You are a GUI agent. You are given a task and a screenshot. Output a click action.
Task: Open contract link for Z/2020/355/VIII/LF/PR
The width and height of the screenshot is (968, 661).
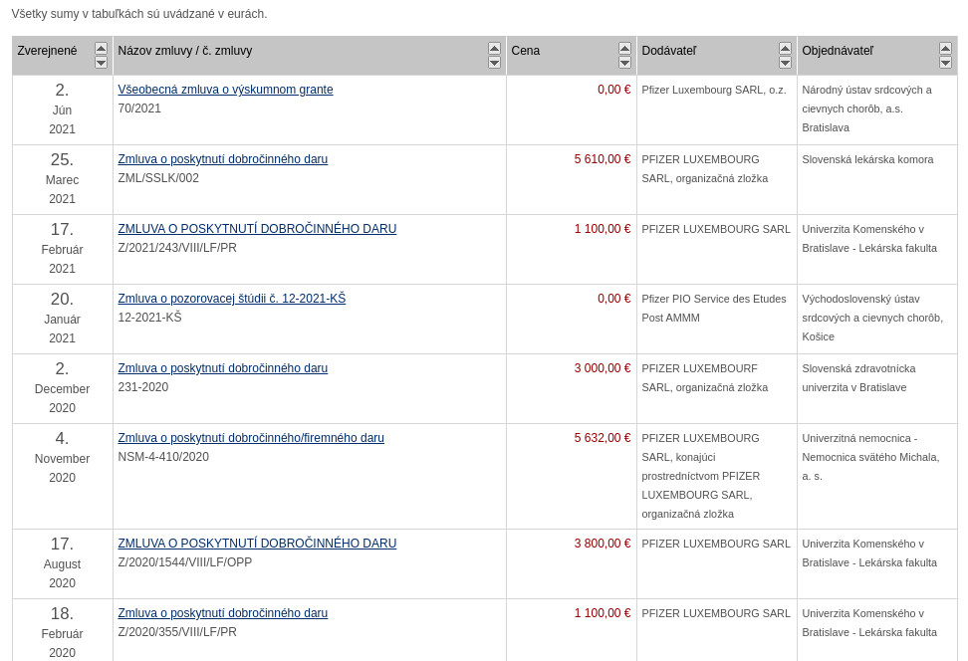pos(222,613)
